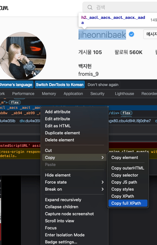Choose Scroll into view
157x245 pixels.
click(x=75, y=221)
